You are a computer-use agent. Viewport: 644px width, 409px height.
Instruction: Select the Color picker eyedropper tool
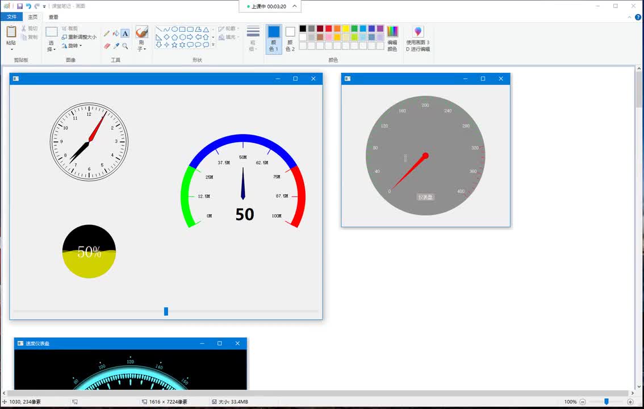[x=116, y=46]
